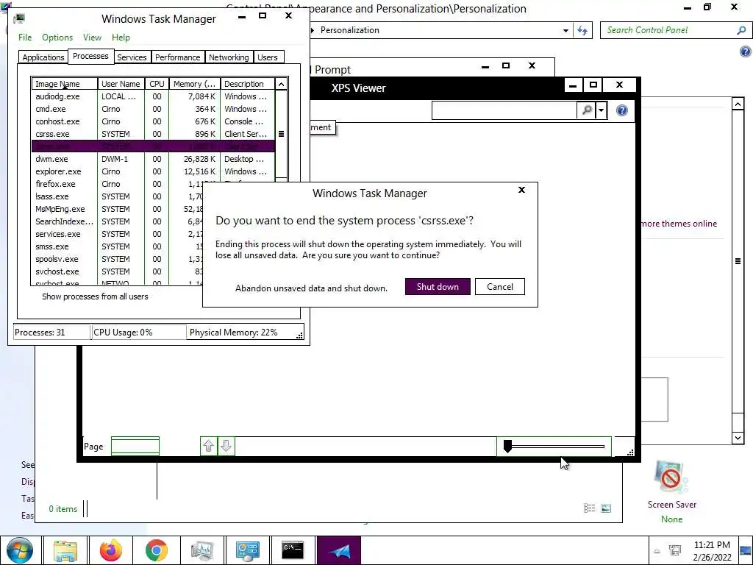Screen dimensions: 753x565
Task: Select the conhost.exe process row
Action: tap(153, 121)
